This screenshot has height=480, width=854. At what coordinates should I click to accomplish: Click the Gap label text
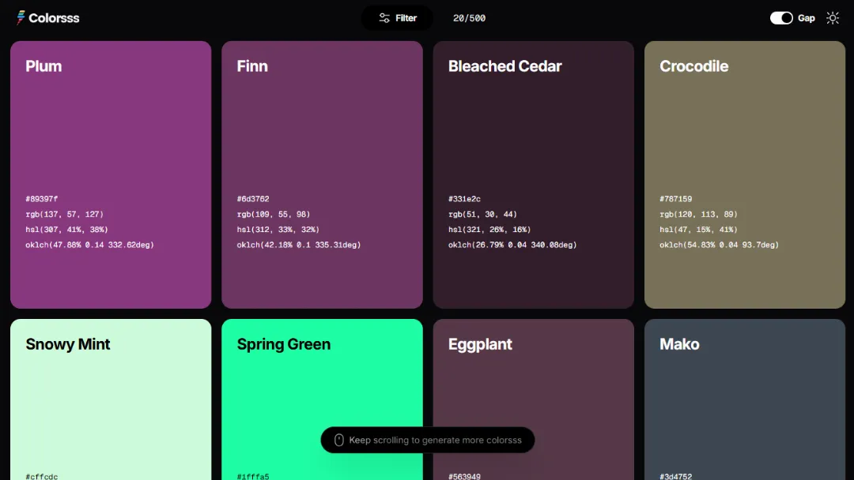(x=806, y=18)
